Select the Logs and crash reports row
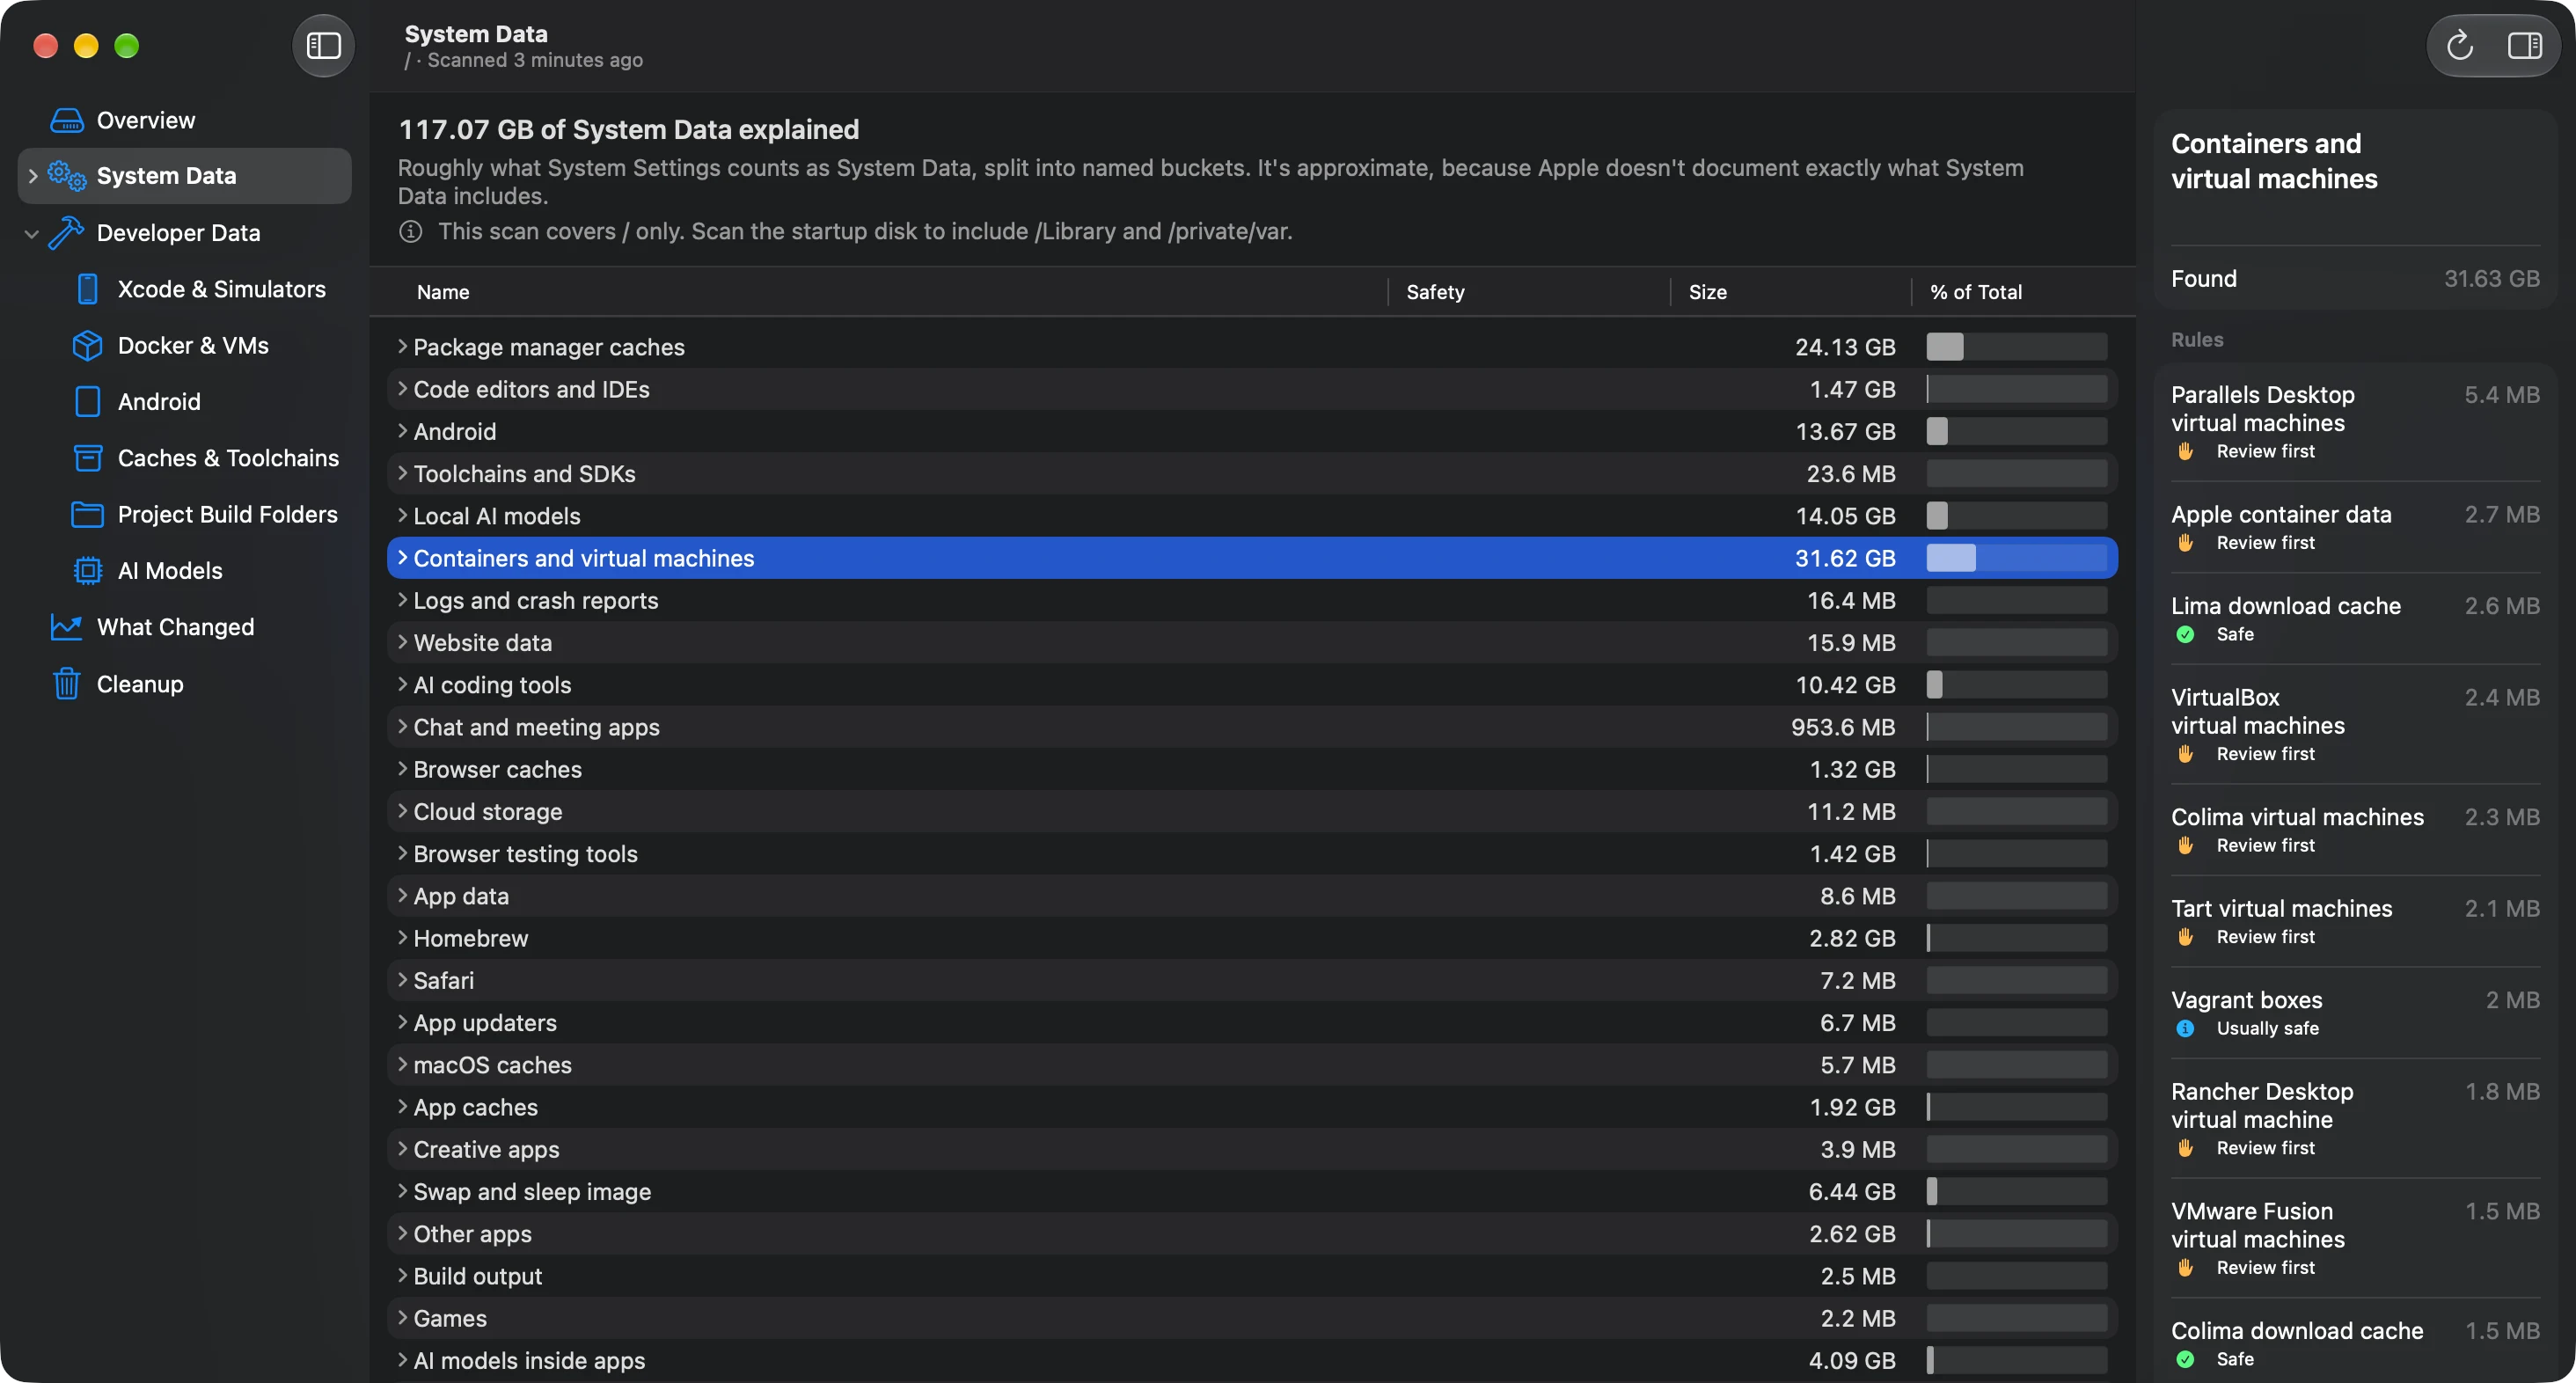 point(1252,600)
